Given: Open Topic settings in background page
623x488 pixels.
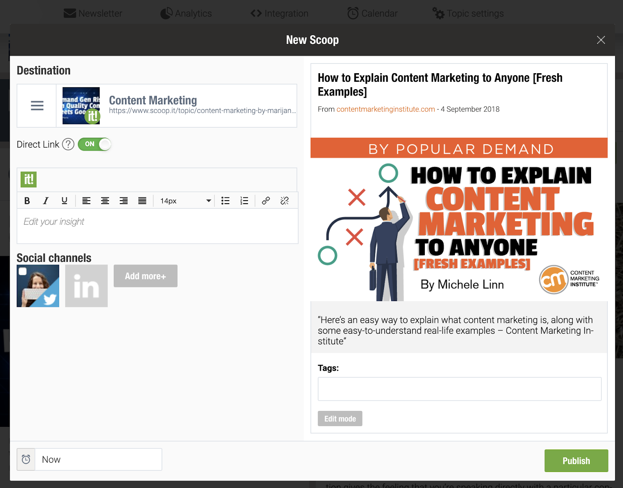Looking at the screenshot, I should [x=468, y=14].
